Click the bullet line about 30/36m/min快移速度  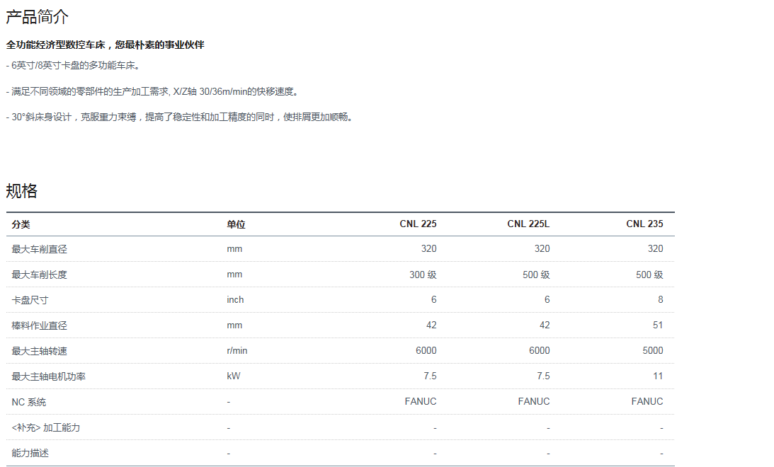[x=153, y=92]
